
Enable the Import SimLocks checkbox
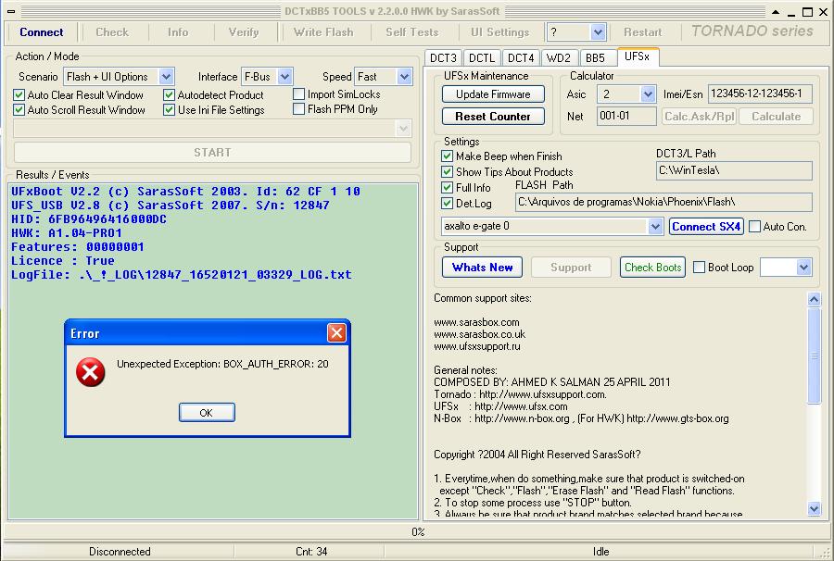[299, 94]
